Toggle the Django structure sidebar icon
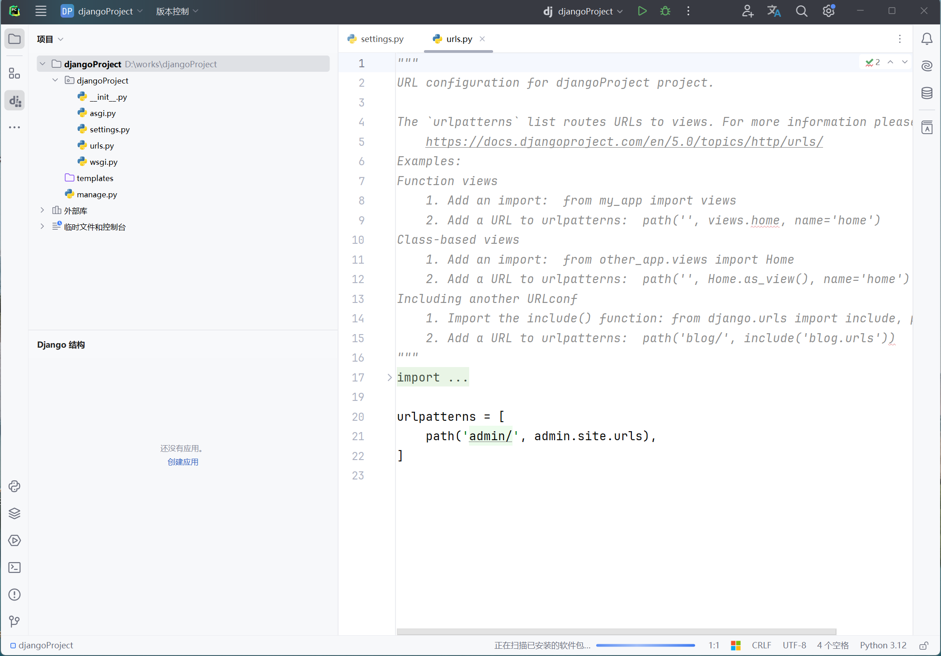Screen dimensions: 941x656 (14, 100)
